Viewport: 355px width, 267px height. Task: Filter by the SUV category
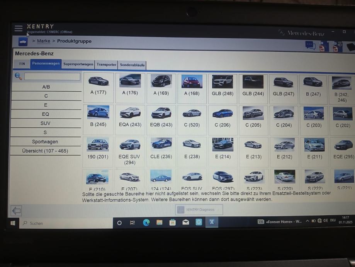45,123
